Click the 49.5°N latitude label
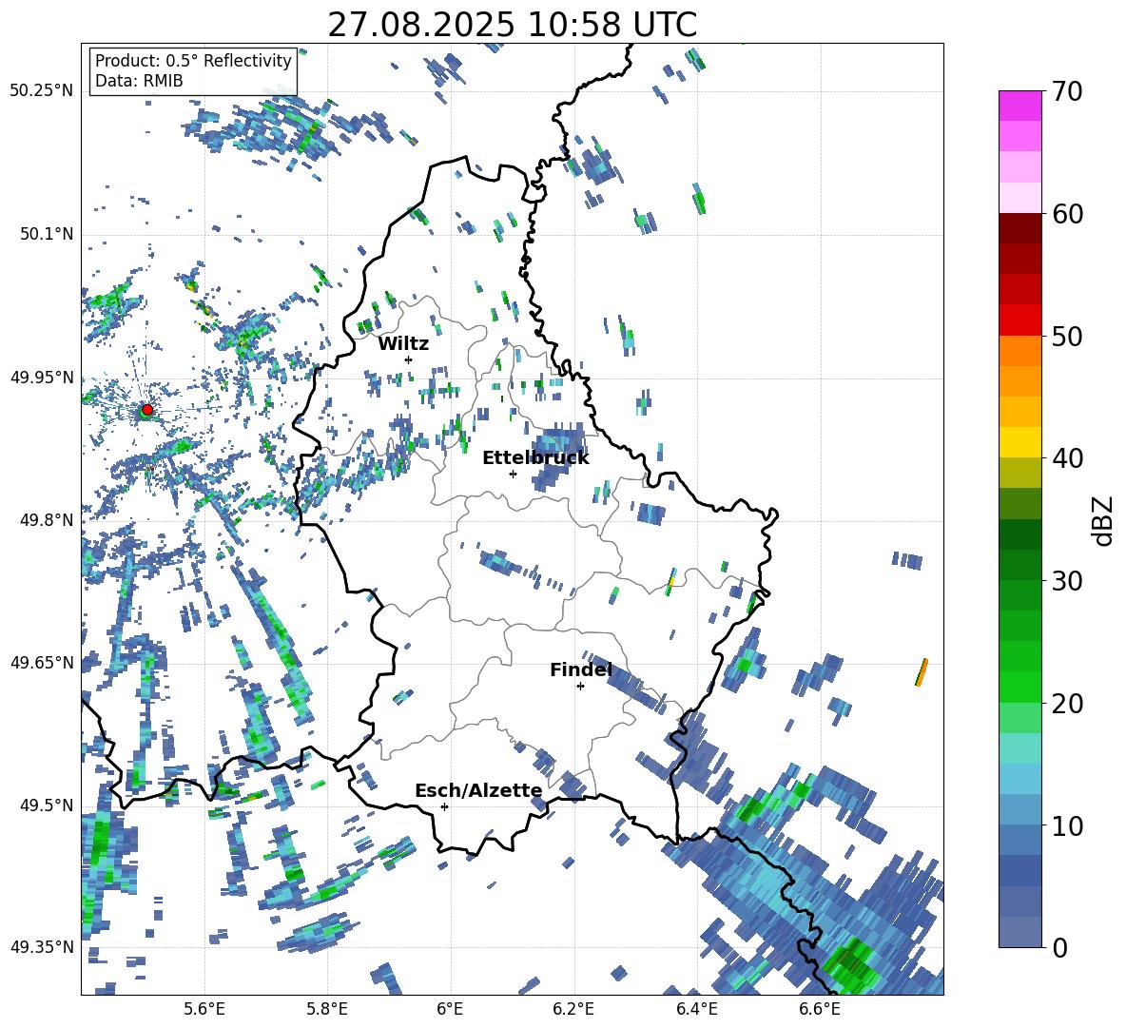The width and height of the screenshot is (1126, 1028). pyautogui.click(x=48, y=805)
